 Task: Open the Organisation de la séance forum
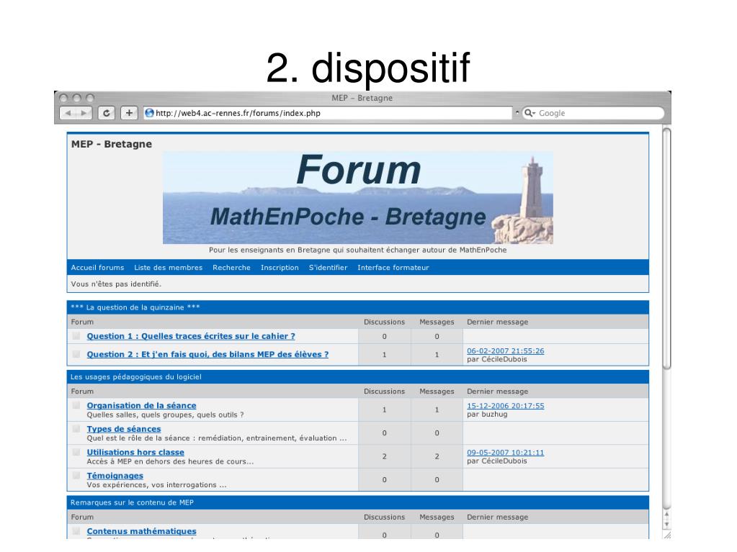pyautogui.click(x=141, y=406)
